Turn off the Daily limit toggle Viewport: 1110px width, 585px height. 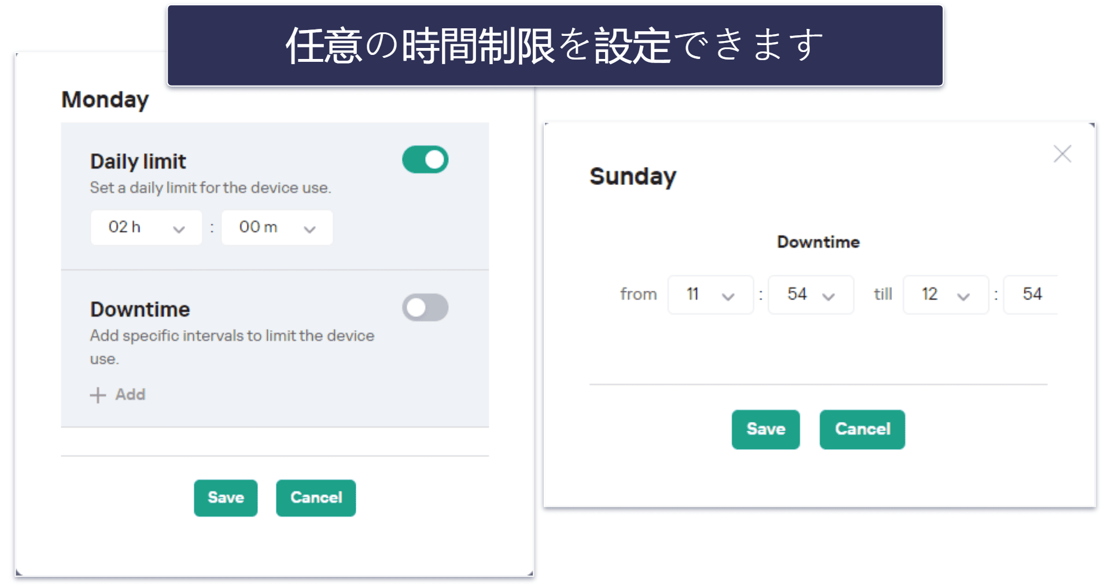425,160
